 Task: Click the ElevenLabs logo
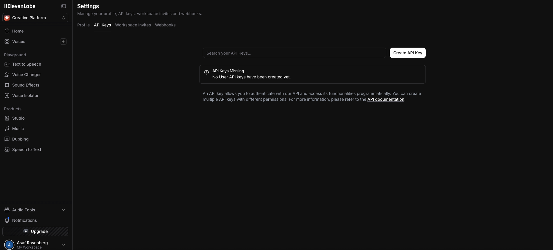(x=20, y=6)
